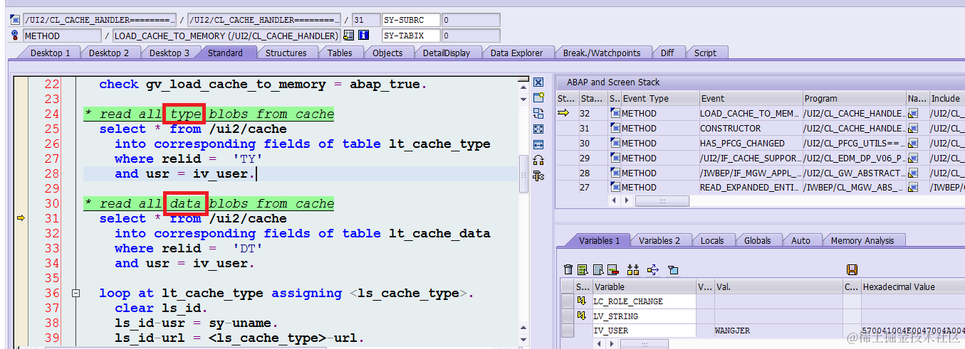Click the navigation icon in stack row 32

(913, 113)
